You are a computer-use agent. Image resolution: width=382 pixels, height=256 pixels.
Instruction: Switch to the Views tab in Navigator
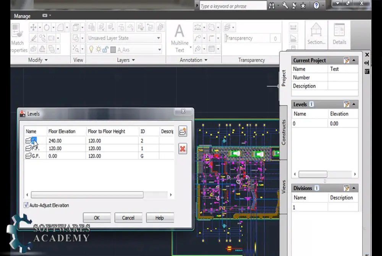pos(283,187)
